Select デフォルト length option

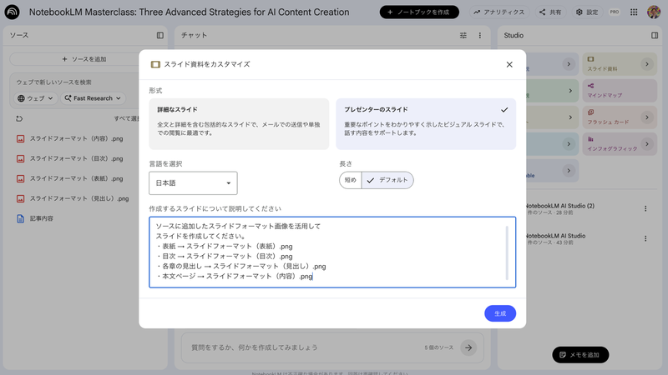click(x=387, y=180)
